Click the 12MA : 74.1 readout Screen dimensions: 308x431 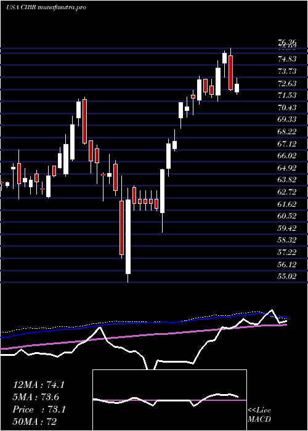click(39, 385)
